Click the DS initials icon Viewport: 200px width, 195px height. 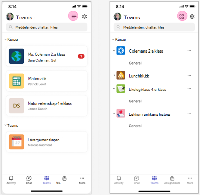click(x=16, y=106)
